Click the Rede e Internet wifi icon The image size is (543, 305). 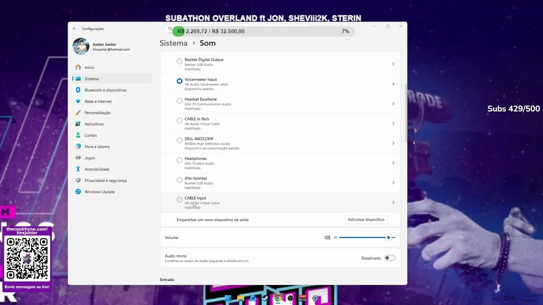click(78, 101)
